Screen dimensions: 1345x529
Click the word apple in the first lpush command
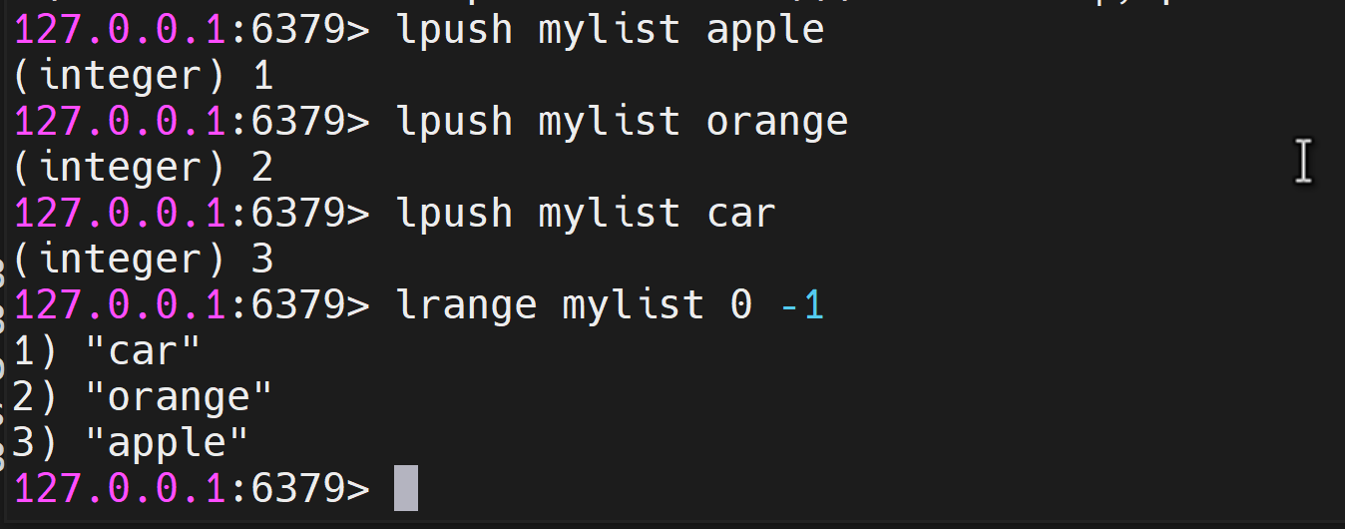[x=765, y=31]
